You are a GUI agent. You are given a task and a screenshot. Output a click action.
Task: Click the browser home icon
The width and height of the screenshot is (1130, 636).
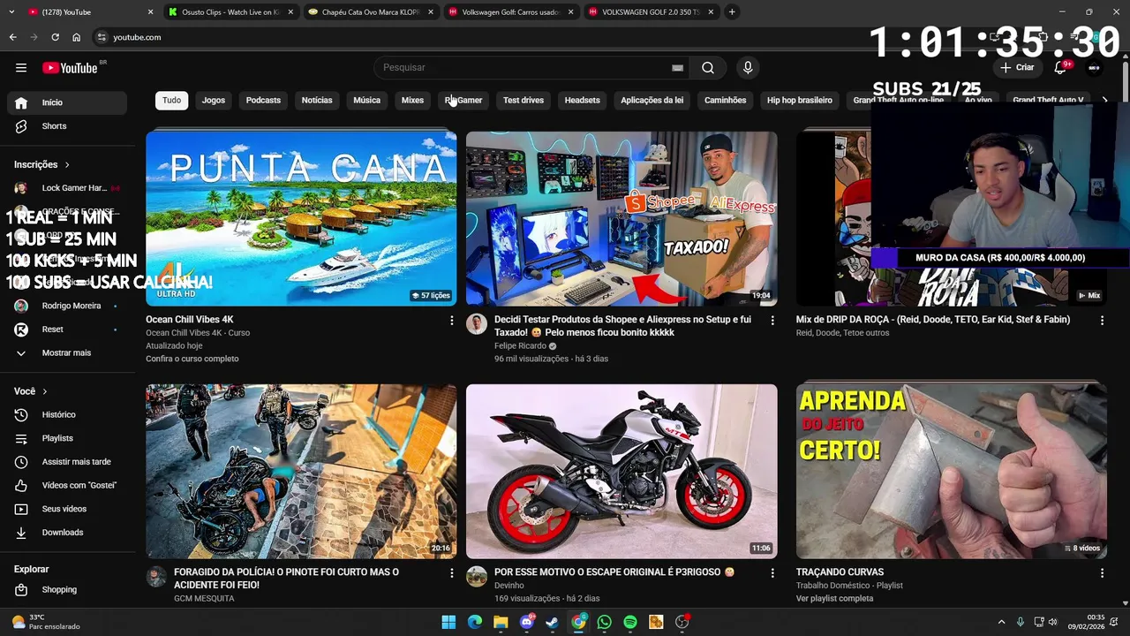(x=76, y=37)
